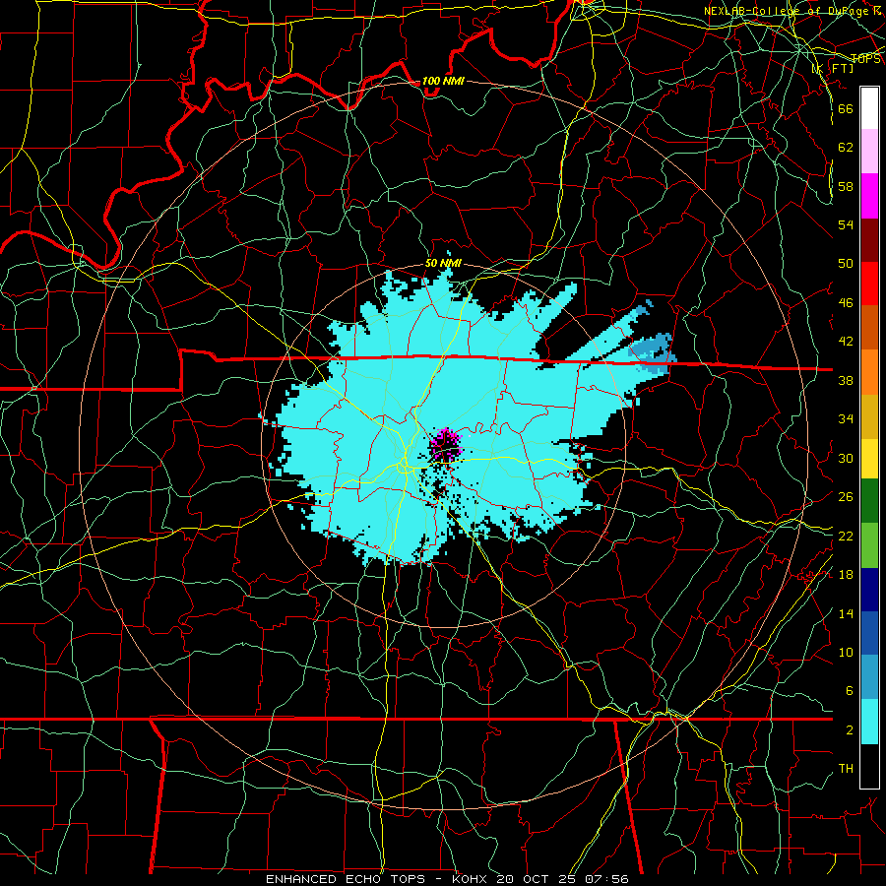The image size is (886, 886).
Task: Click the '100 NMI' range ring label
Action: [x=443, y=81]
